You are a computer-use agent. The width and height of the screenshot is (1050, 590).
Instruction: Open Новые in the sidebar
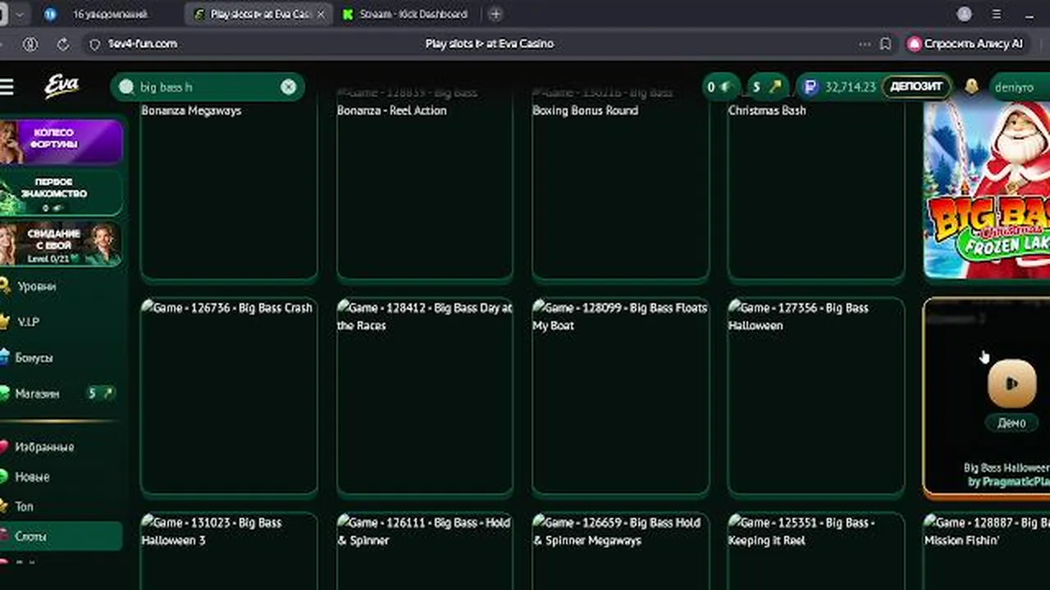pyautogui.click(x=32, y=477)
